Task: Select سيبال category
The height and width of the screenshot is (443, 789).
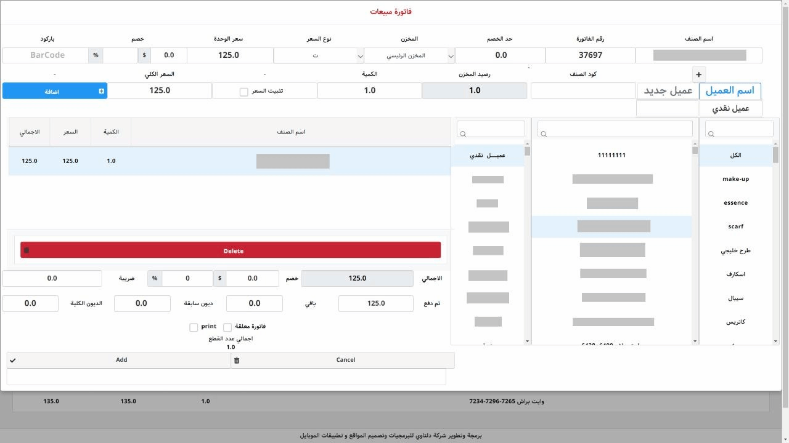Action: pyautogui.click(x=735, y=298)
